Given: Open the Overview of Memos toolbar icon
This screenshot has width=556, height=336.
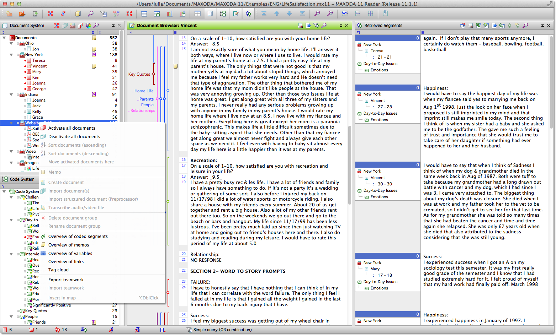Looking at the screenshot, I should pos(78,13).
